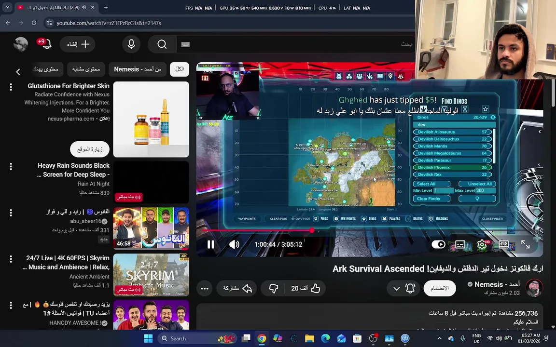Show hidden system tray icons chevron
The width and height of the screenshot is (556, 347).
tap(439, 338)
